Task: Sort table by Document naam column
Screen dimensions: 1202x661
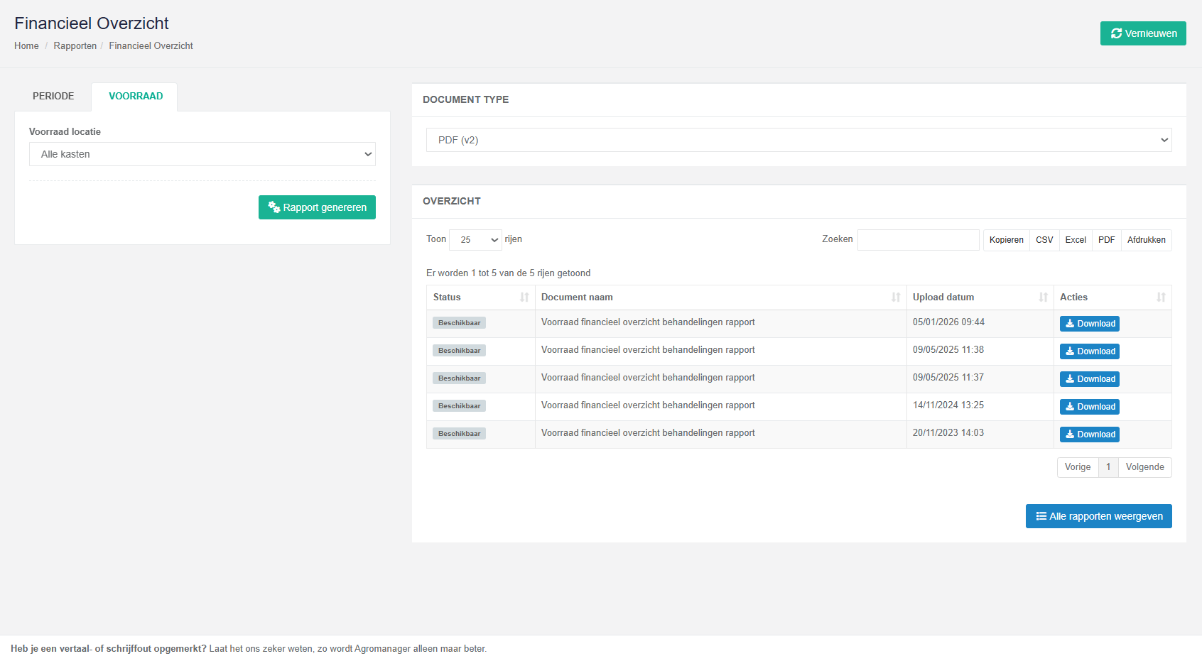Action: (721, 297)
